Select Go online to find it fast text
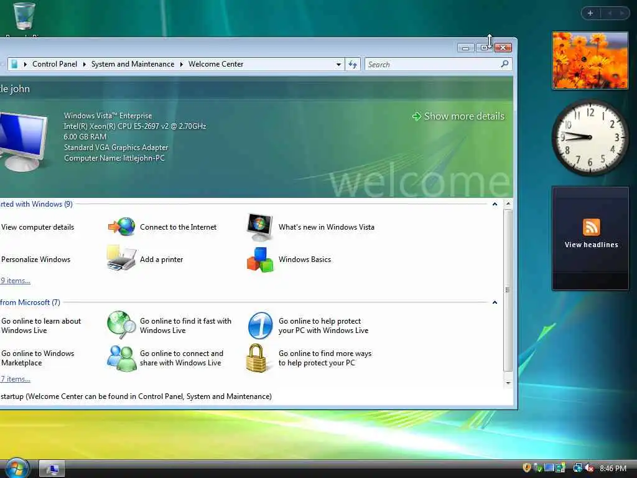Screen dimensions: 637x478 [x=185, y=326]
